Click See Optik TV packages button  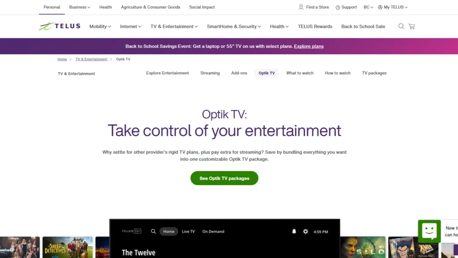pos(225,178)
